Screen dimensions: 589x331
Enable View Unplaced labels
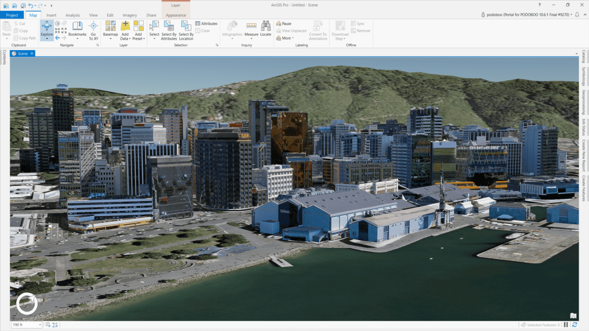[291, 31]
